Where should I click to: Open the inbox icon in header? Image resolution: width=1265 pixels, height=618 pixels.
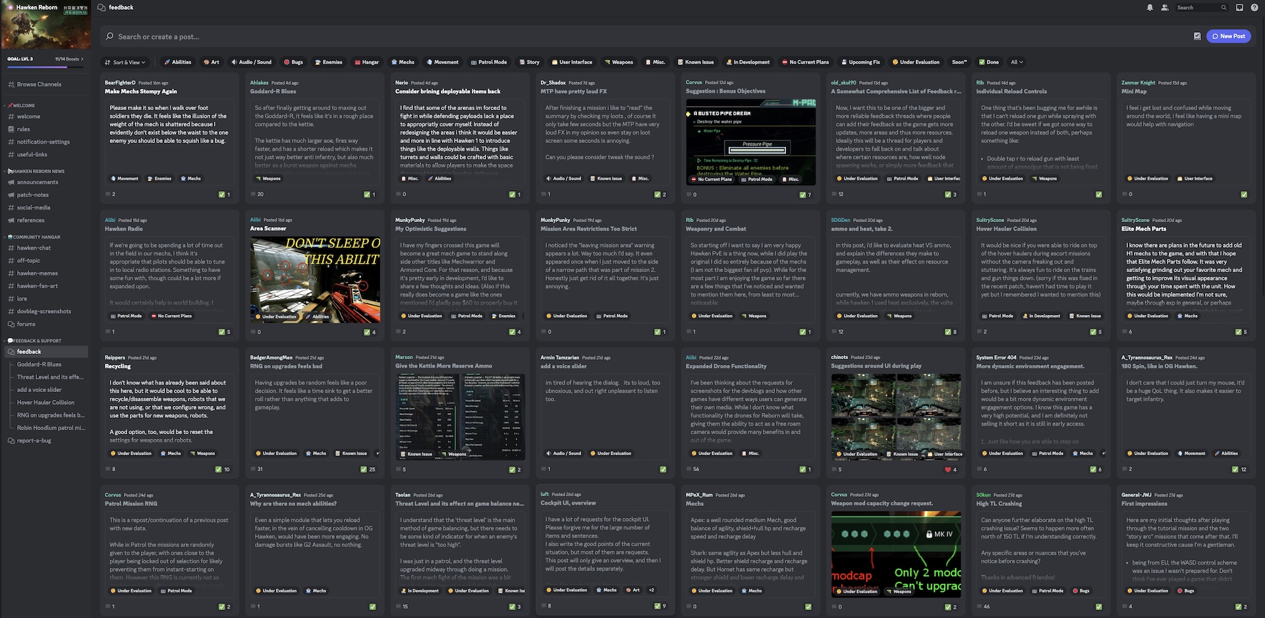(1239, 8)
